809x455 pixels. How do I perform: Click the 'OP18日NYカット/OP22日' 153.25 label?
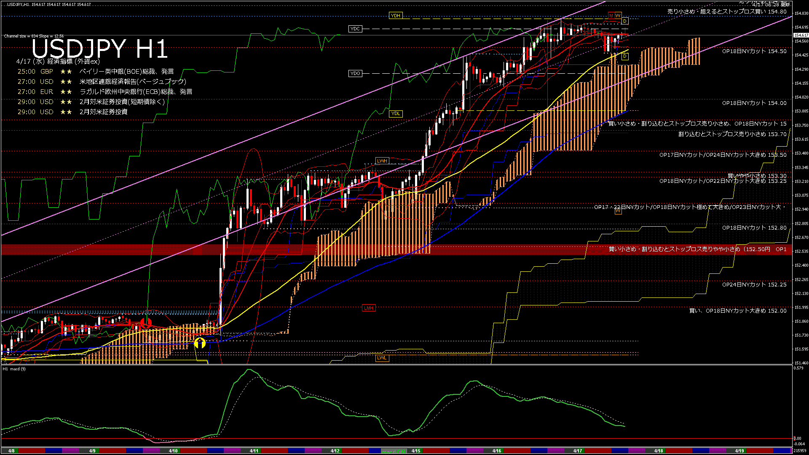[x=723, y=181]
